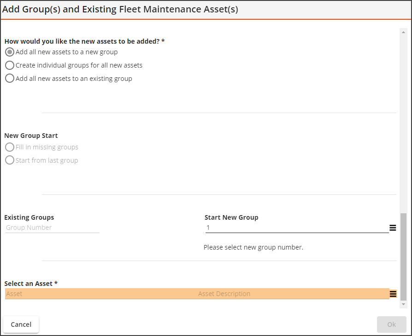Pick 'Fill in missing groups' option
This screenshot has height=336, width=412.
point(10,147)
